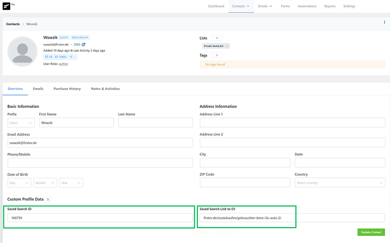Image resolution: width=390 pixels, height=243 pixels.
Task: Open the Select country dropdown
Action: (340, 183)
